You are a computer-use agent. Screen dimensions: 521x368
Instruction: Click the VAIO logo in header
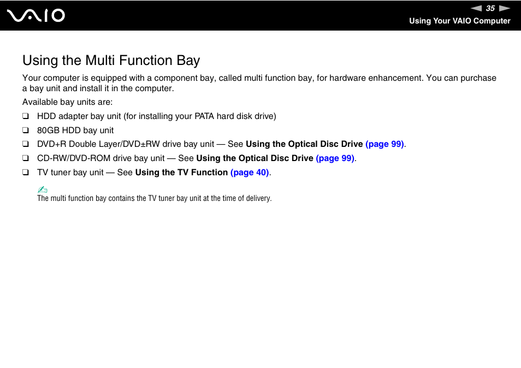[36, 16]
